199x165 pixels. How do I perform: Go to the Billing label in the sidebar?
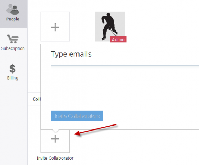(13, 78)
